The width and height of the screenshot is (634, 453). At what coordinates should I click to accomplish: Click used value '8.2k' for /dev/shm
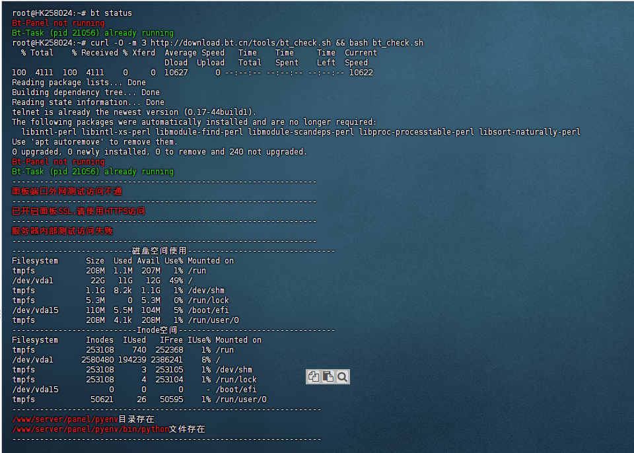[123, 291]
